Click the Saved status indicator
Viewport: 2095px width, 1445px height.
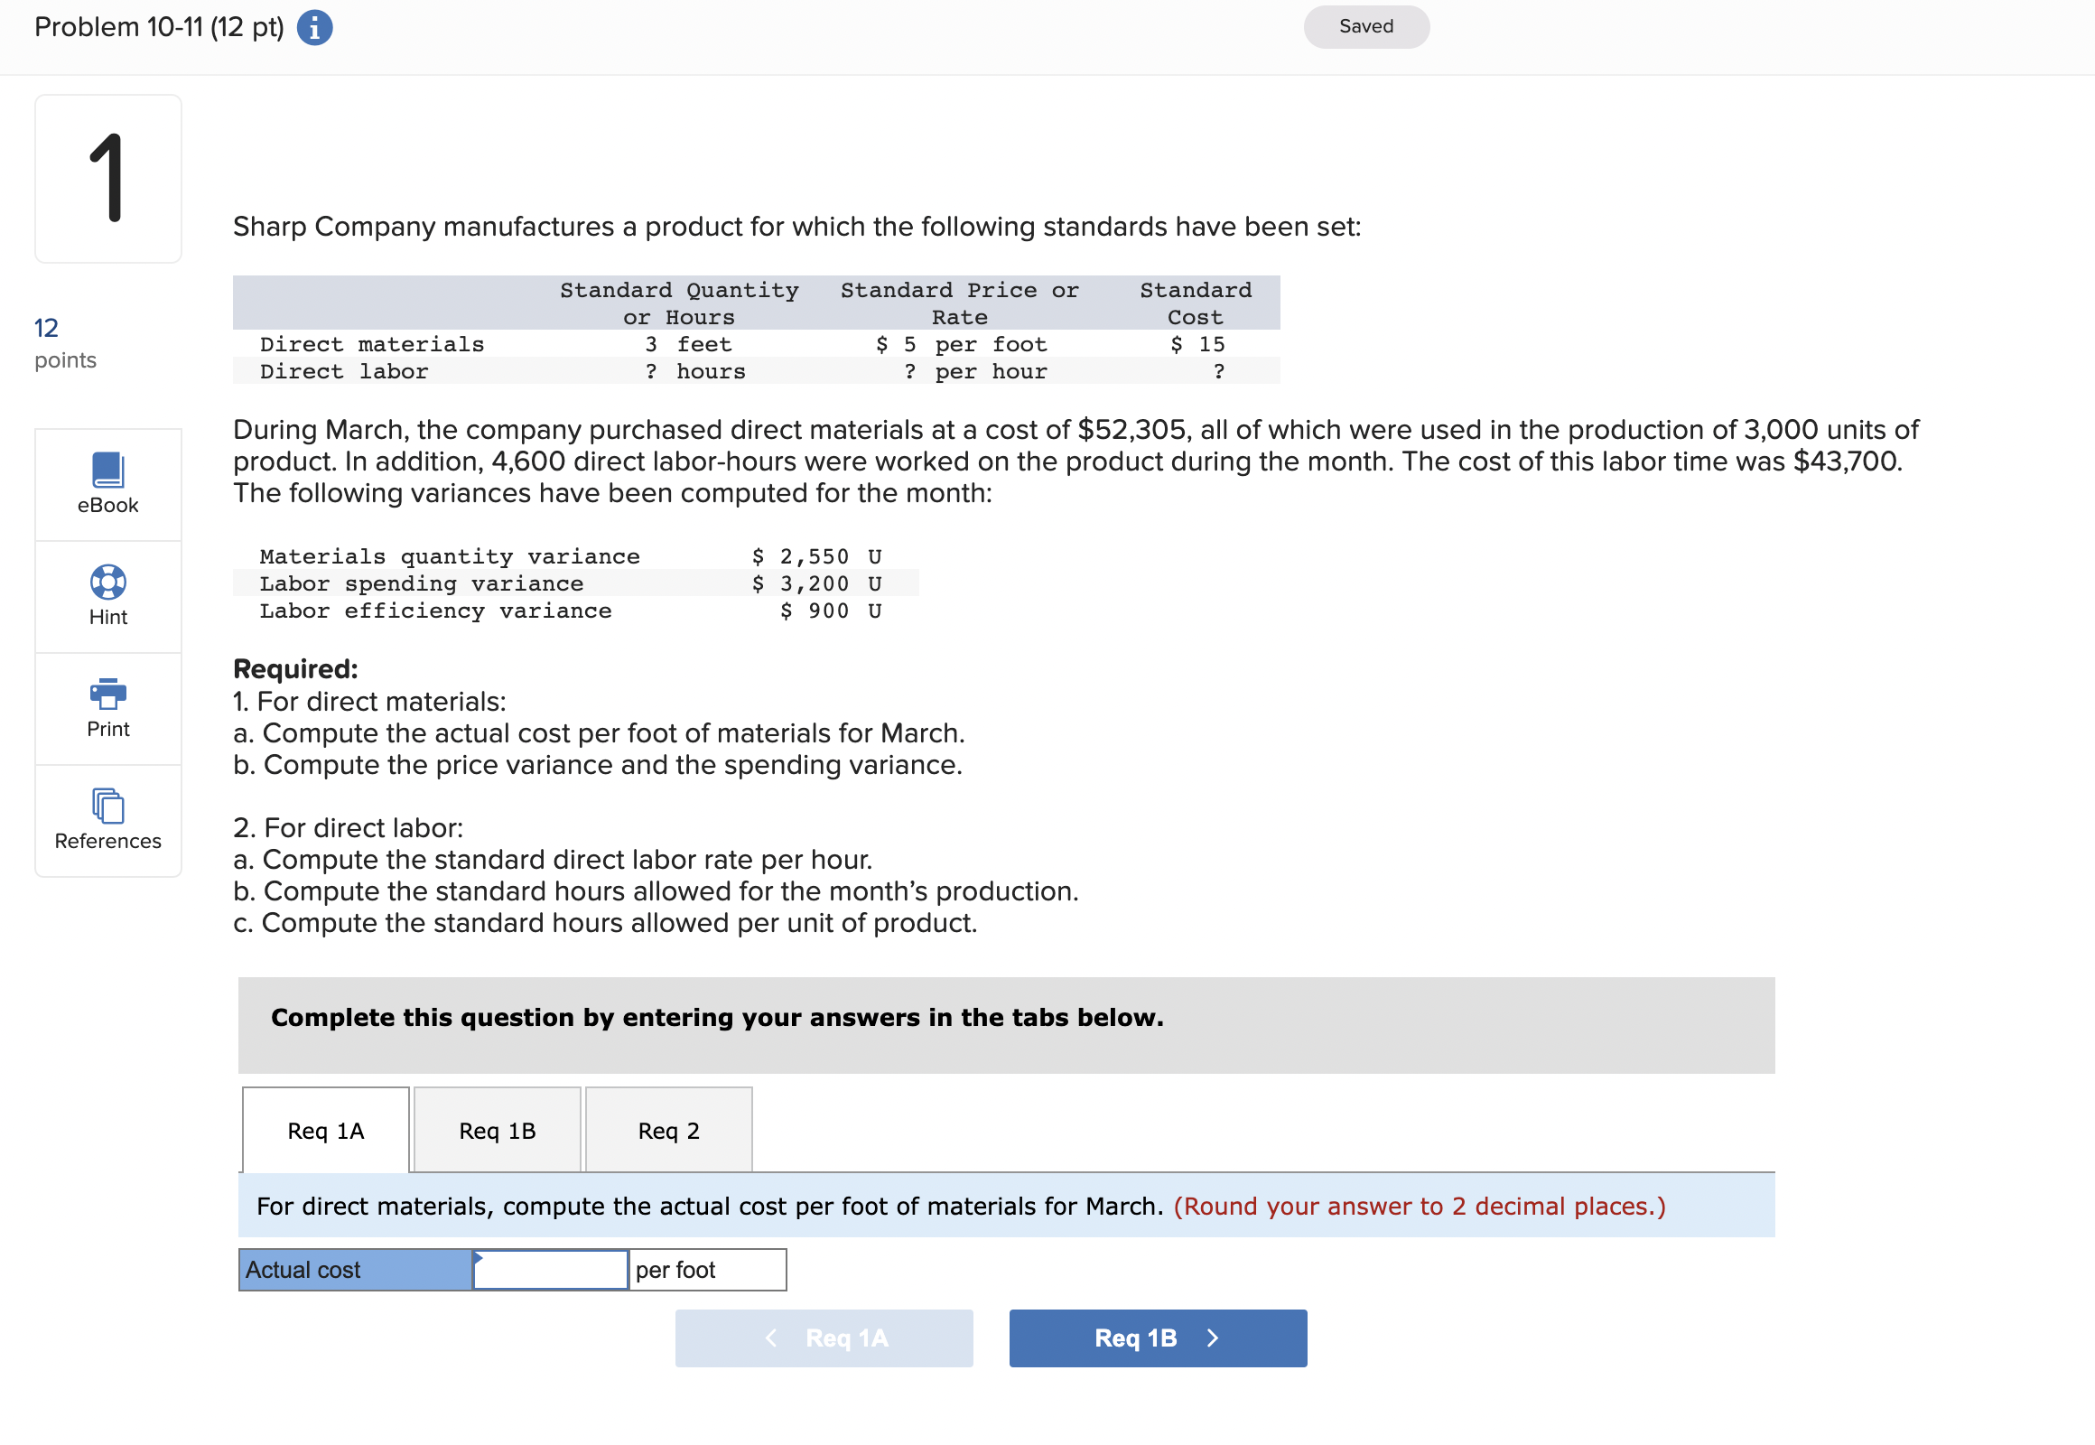pos(1365,26)
